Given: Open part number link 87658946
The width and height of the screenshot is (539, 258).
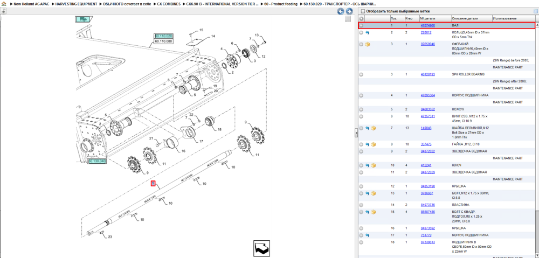Looking at the screenshot, I should [427, 44].
